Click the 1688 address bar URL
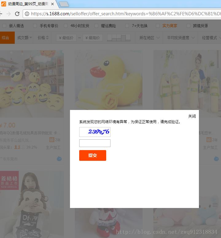 [126, 14]
